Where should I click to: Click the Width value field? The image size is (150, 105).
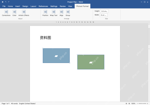tap(103, 15)
